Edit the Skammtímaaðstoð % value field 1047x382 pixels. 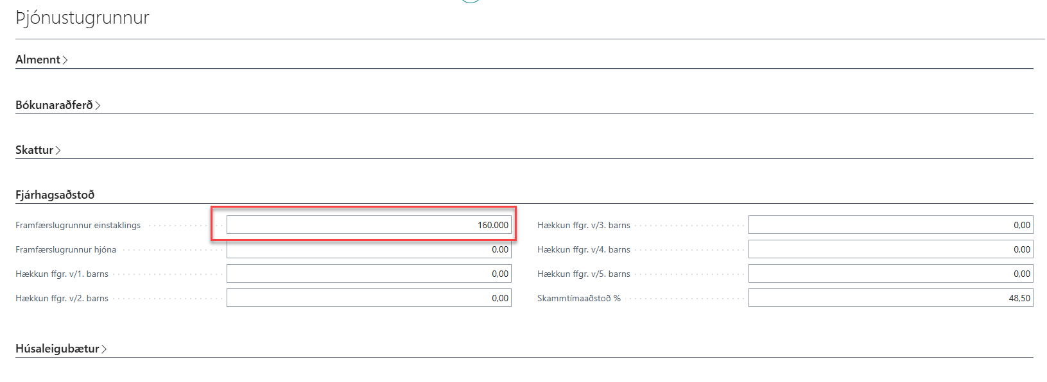tap(890, 298)
